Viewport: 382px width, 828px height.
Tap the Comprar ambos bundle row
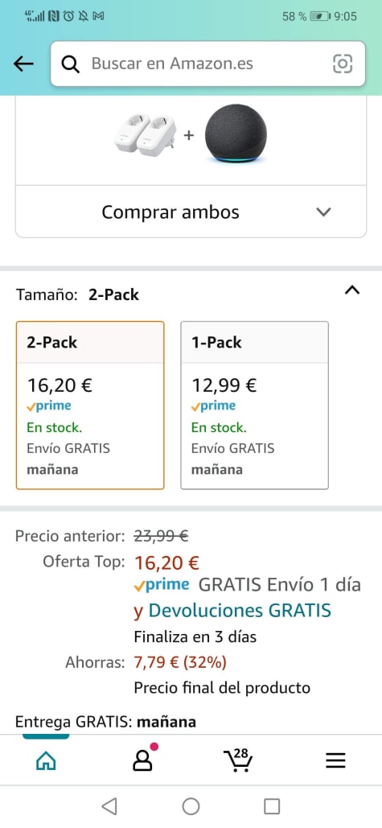(x=191, y=212)
